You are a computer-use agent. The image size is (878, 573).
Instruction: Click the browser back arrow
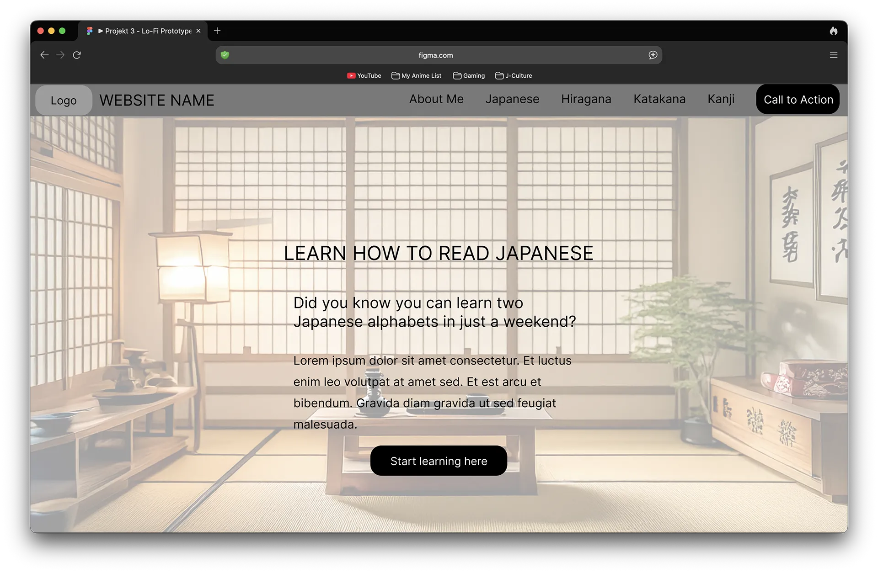tap(44, 55)
